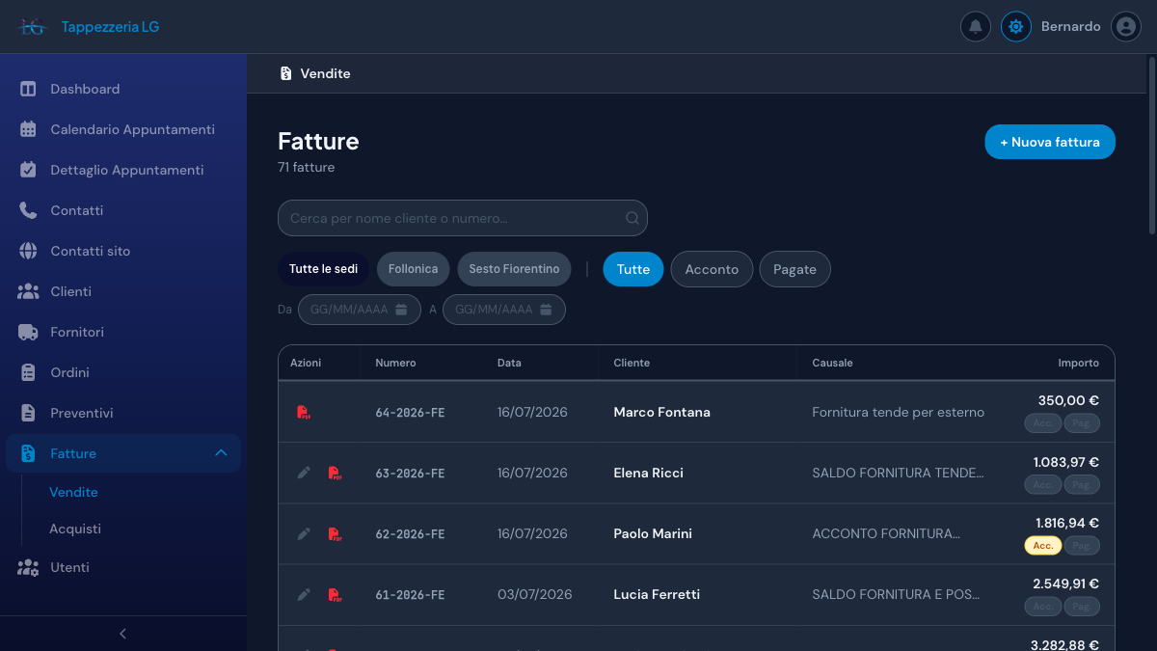Image resolution: width=1157 pixels, height=651 pixels.
Task: Toggle Pag. badge for Paolo Marini invoice
Action: click(x=1082, y=545)
